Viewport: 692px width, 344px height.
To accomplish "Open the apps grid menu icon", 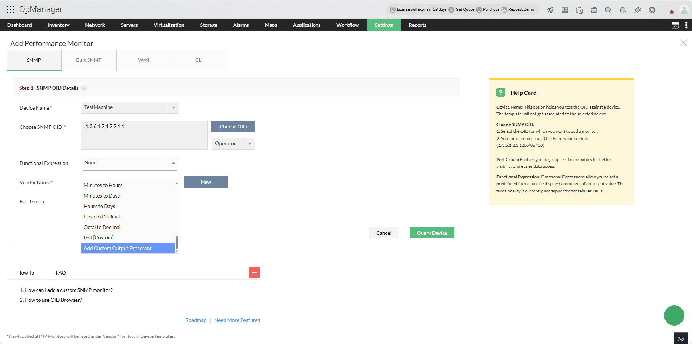I will pos(11,9).
